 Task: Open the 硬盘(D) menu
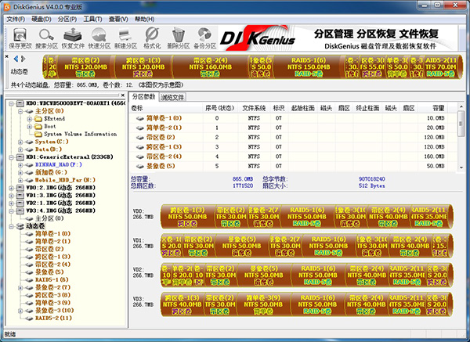[41, 18]
